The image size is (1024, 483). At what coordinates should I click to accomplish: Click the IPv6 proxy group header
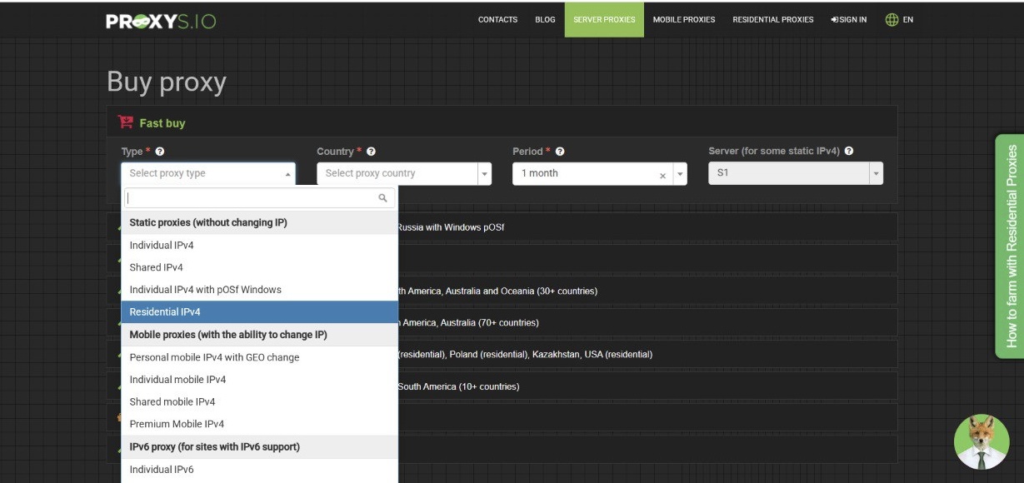tap(259, 447)
